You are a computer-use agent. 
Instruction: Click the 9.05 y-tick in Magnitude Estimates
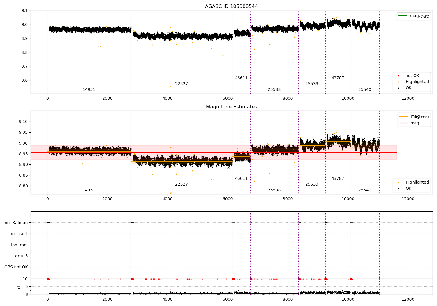[24, 133]
